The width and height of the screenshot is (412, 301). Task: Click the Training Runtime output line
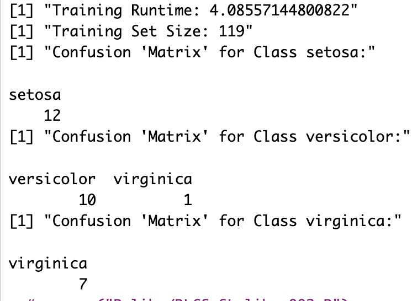[x=183, y=10]
